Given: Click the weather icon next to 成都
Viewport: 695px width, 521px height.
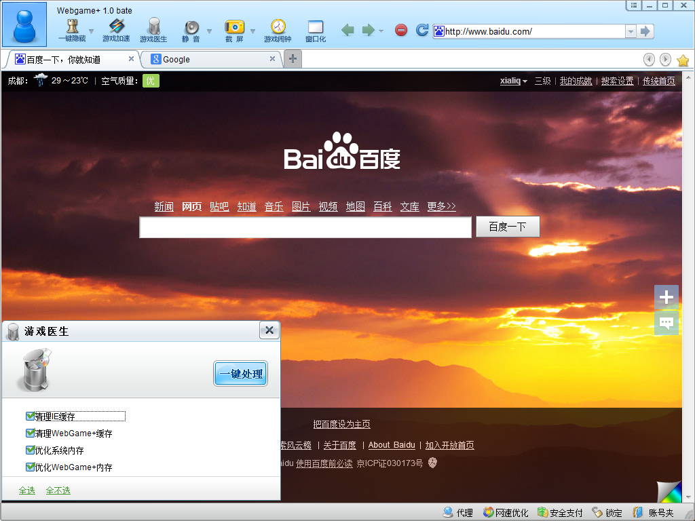Looking at the screenshot, I should click(40, 80).
